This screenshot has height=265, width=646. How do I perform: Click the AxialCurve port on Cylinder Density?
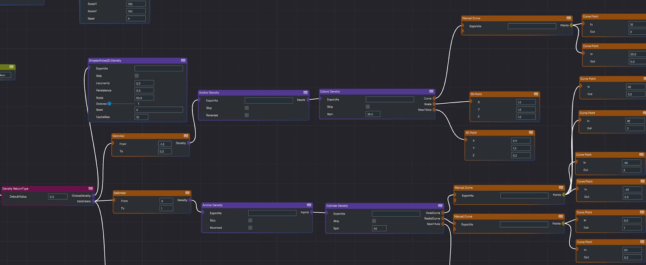pyautogui.click(x=443, y=213)
